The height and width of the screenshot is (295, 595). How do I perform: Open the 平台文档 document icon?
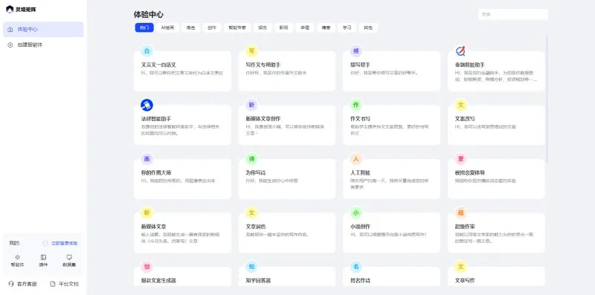point(53,284)
